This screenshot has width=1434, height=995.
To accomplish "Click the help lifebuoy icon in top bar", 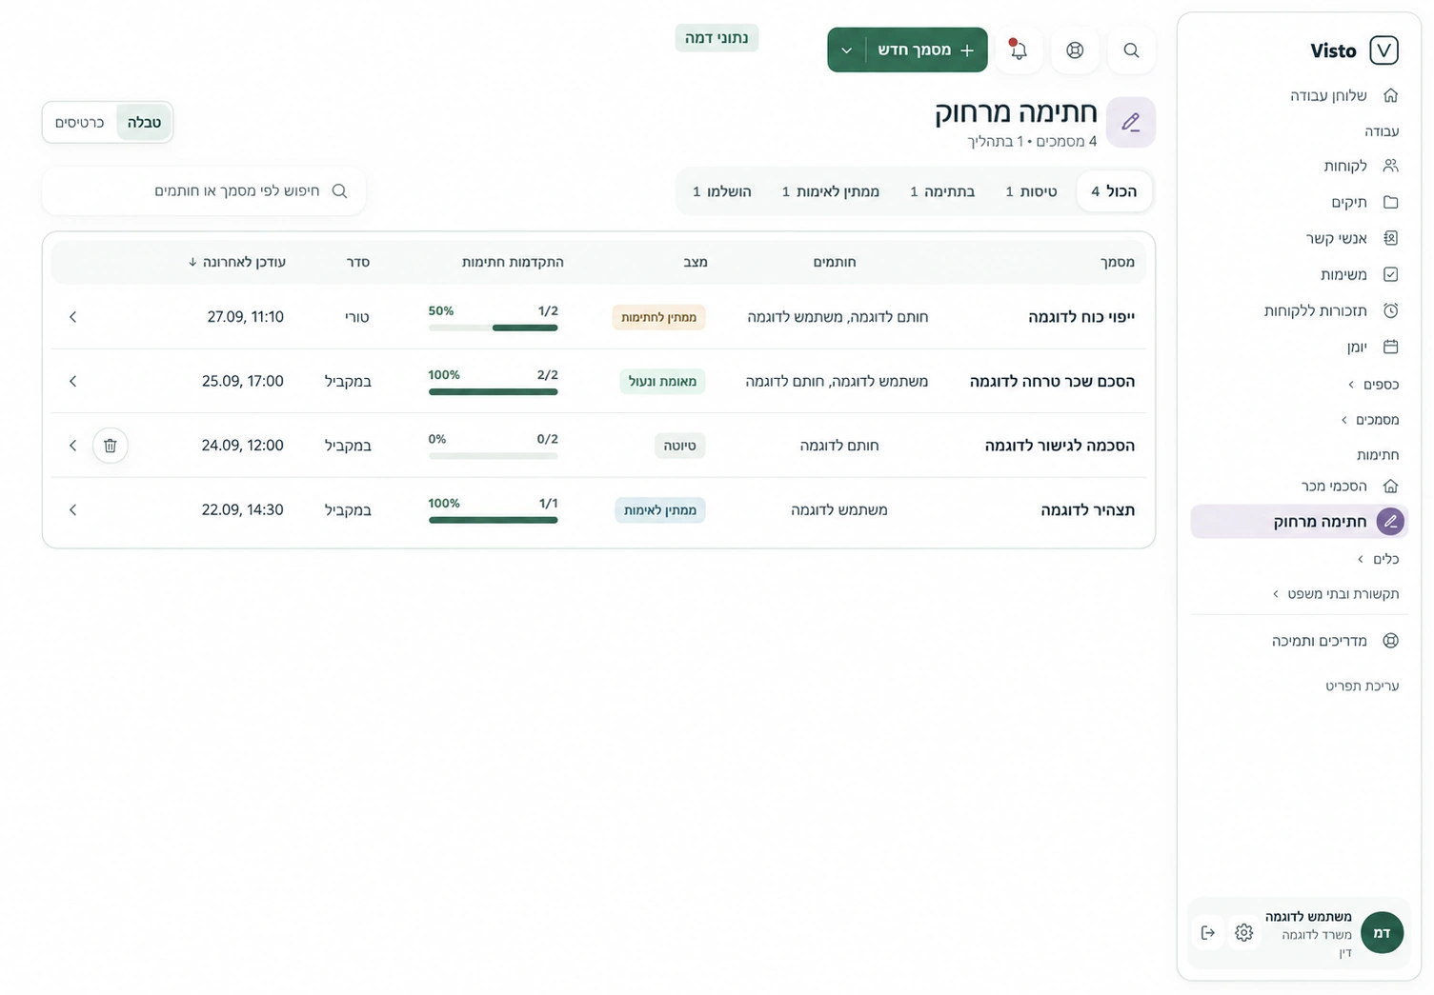I will (1075, 50).
